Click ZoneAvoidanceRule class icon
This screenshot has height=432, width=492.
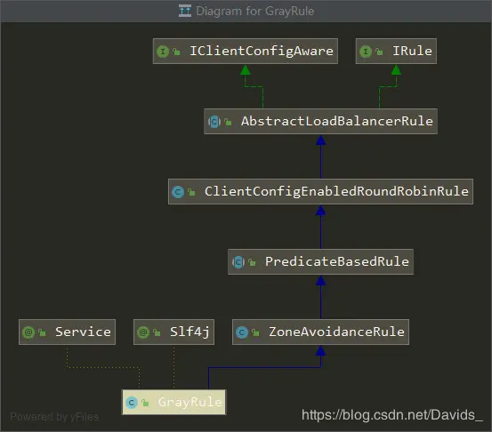click(242, 332)
